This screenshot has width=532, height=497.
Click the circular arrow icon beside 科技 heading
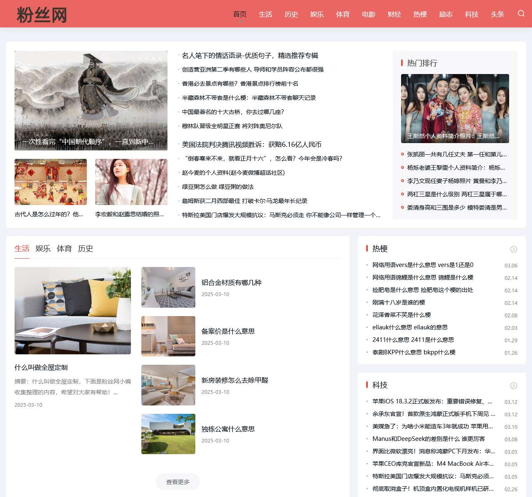[x=514, y=385]
